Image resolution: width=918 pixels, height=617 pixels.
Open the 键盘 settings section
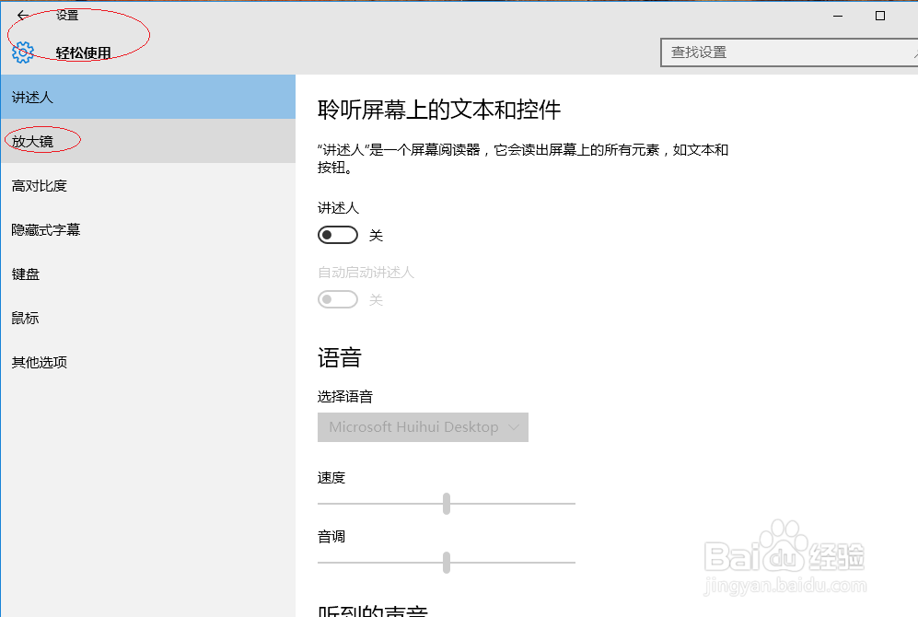pos(25,274)
